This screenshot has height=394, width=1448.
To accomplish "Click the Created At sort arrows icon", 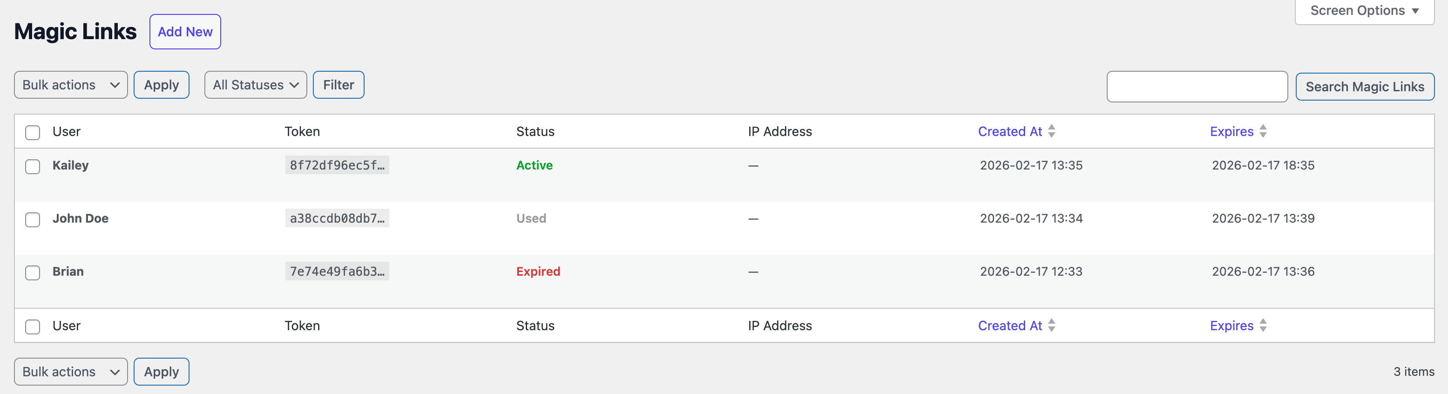I will click(x=1051, y=131).
